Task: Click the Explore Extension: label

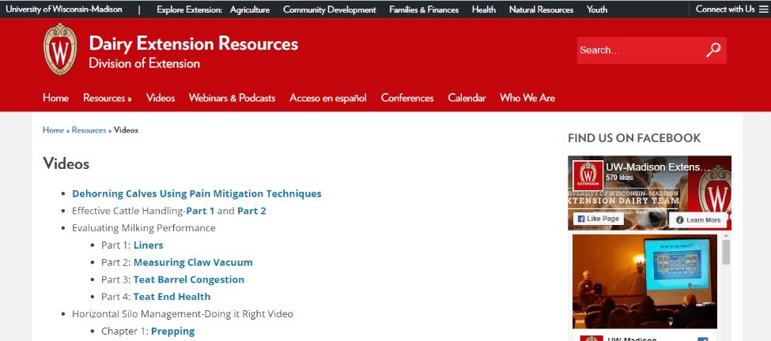Action: [189, 9]
